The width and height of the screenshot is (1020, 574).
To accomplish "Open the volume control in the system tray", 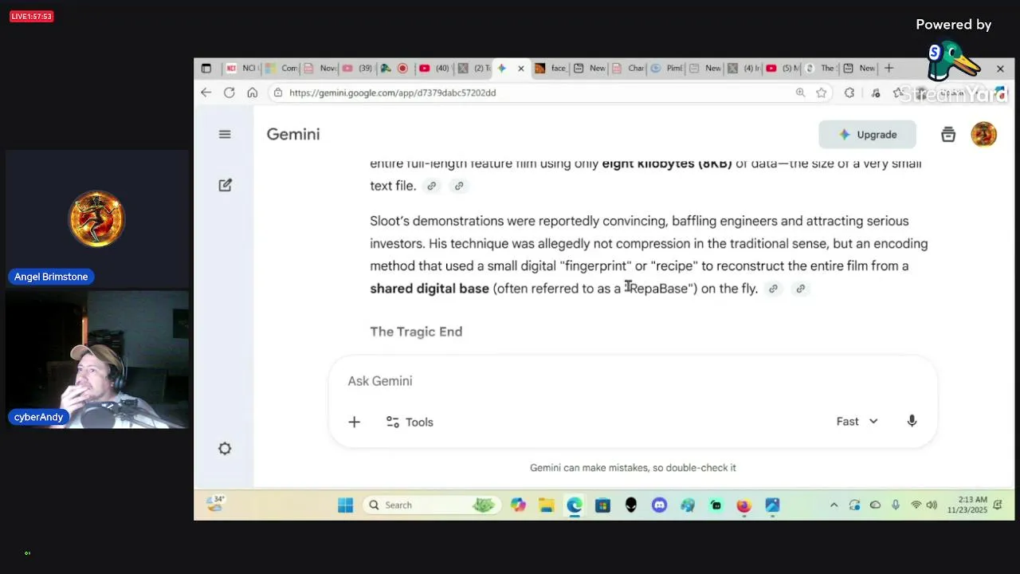I will tap(932, 505).
